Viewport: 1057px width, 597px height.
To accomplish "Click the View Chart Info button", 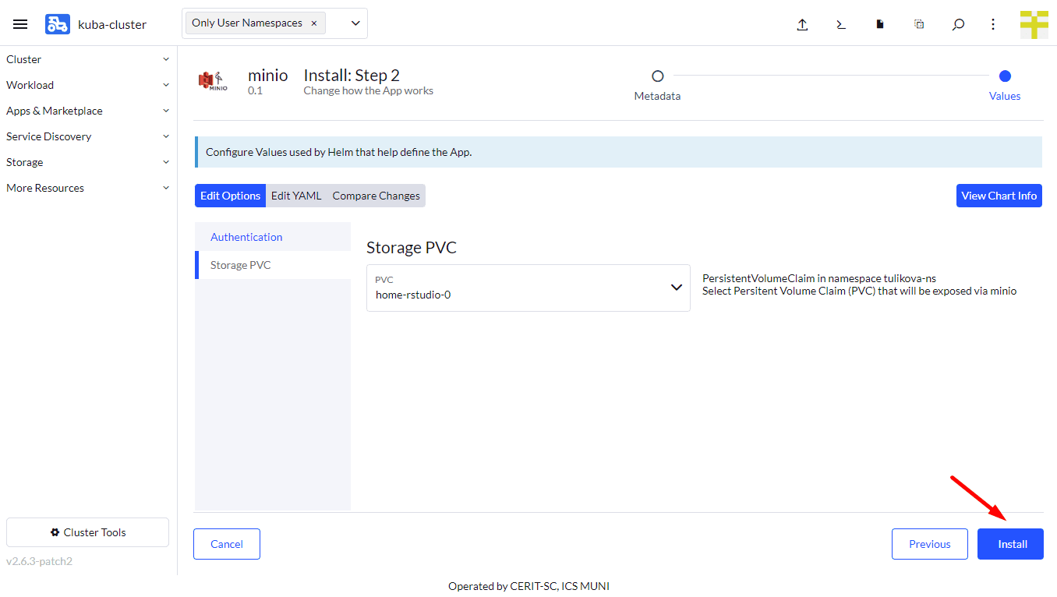I will [999, 196].
